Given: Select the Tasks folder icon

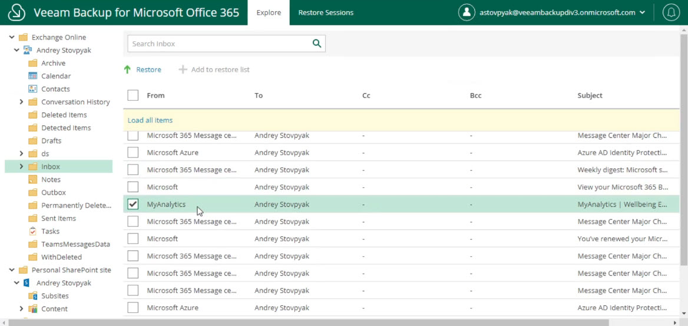Looking at the screenshot, I should point(32,231).
